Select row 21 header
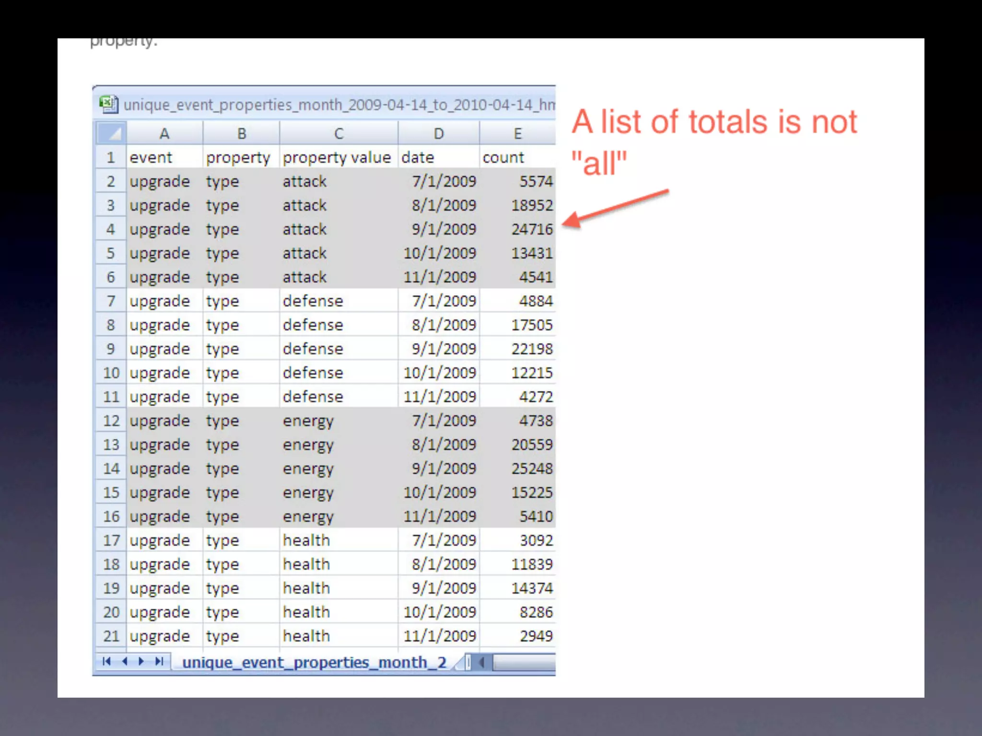 pos(111,636)
